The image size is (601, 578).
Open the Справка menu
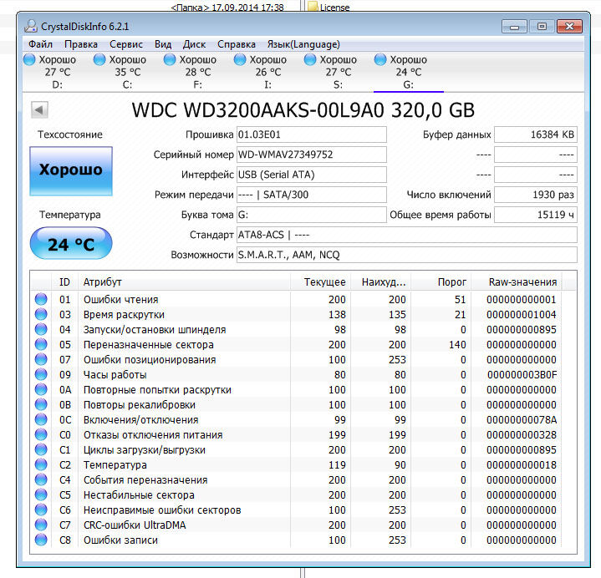pos(237,44)
